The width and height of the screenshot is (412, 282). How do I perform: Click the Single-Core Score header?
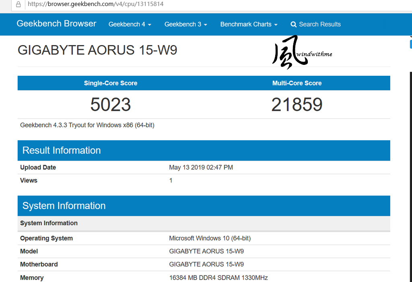click(111, 83)
